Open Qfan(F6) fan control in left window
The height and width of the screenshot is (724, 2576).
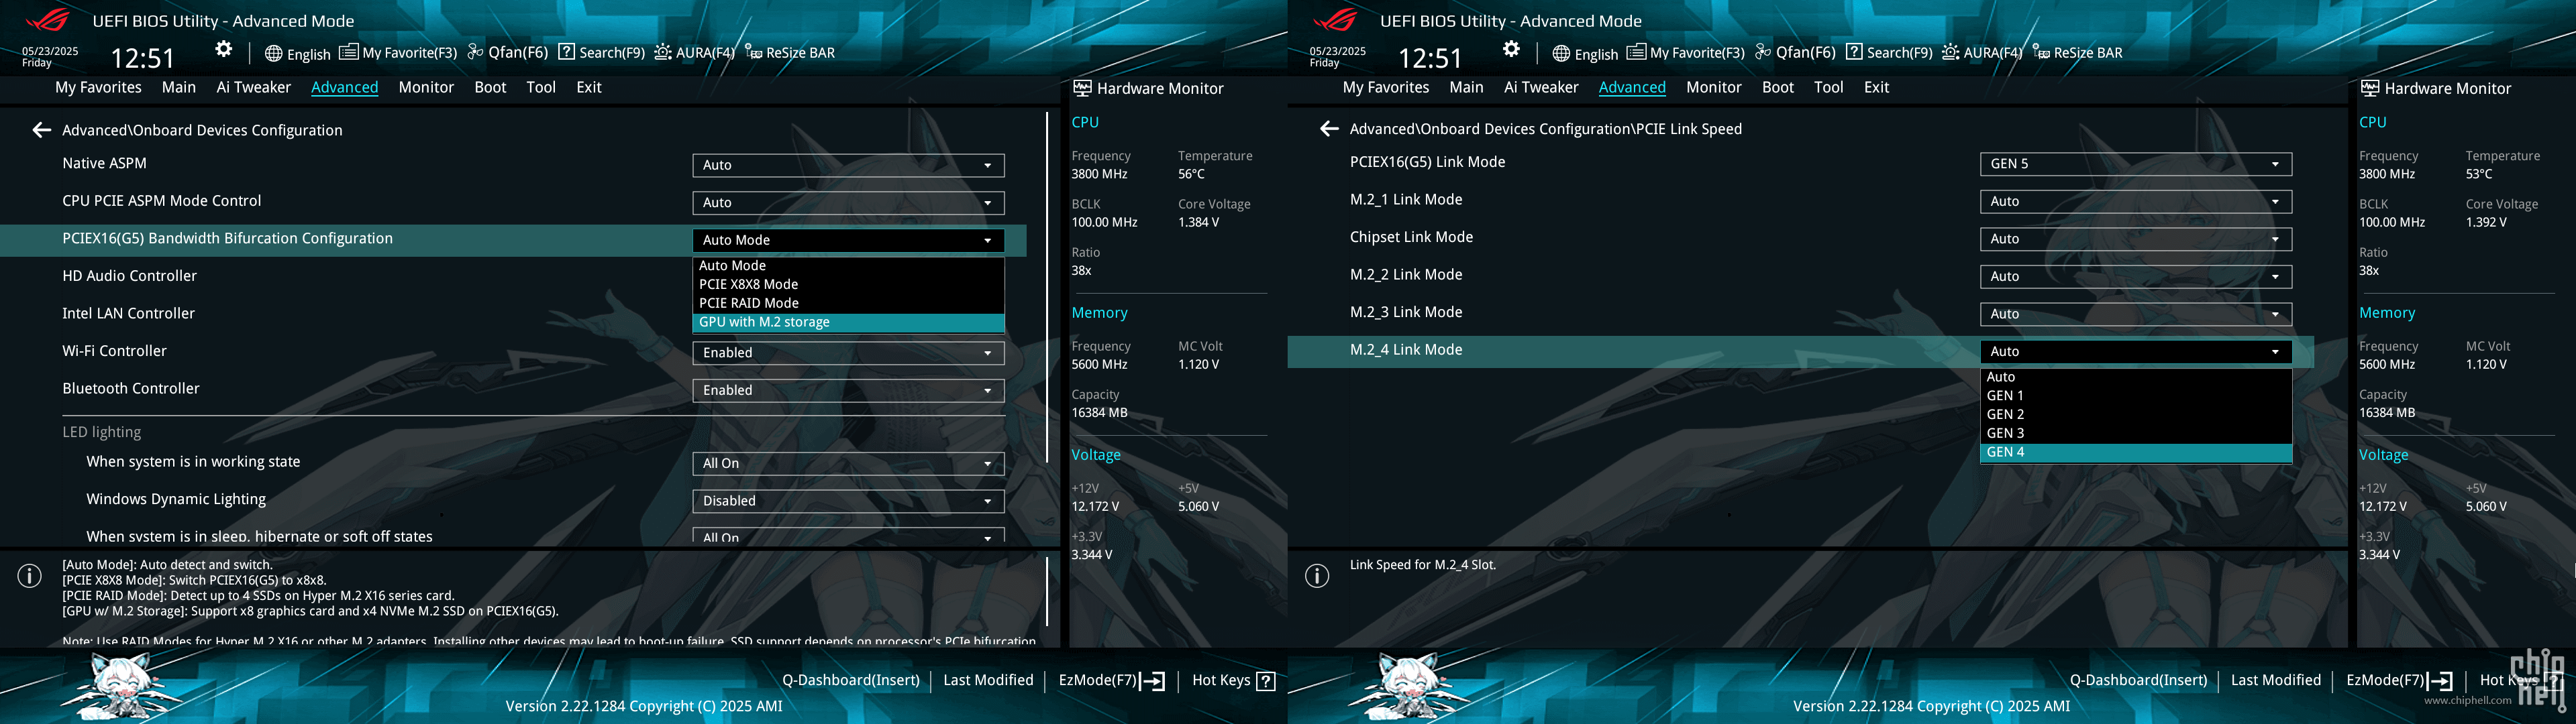pos(508,53)
